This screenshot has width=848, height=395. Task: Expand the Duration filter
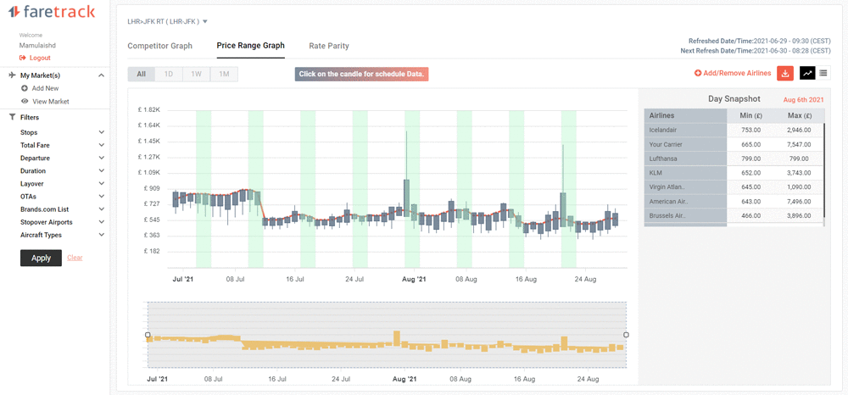(x=102, y=170)
